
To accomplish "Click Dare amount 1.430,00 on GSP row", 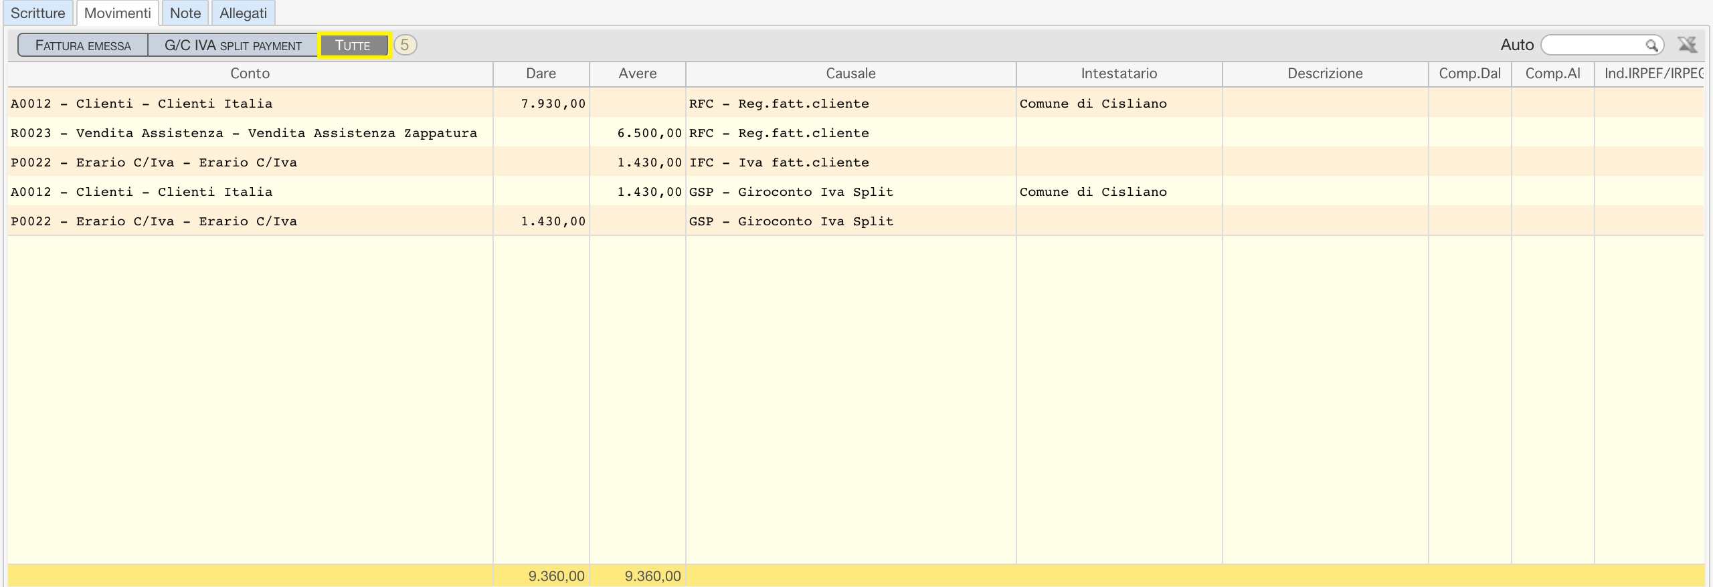I will (x=553, y=221).
